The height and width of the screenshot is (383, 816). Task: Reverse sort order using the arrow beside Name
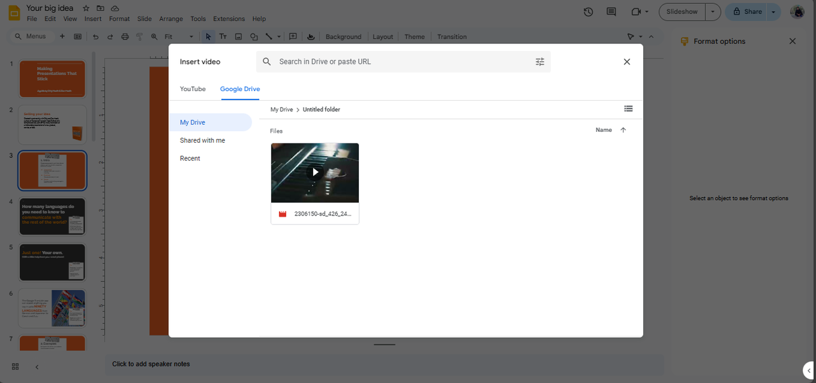623,130
